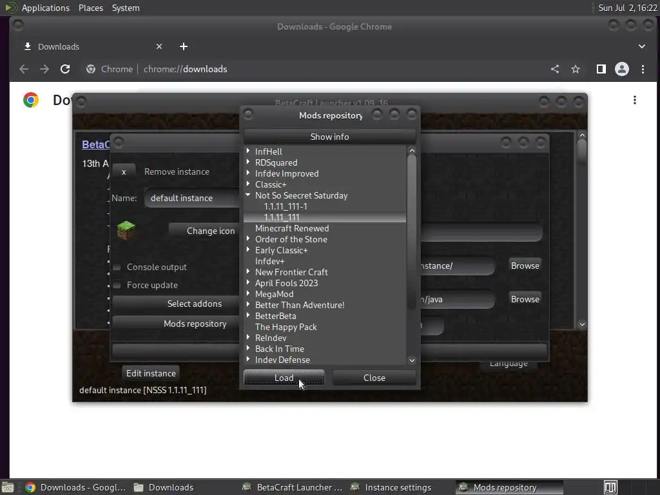This screenshot has width=660, height=495.
Task: Click Browse next to the java path
Action: (525, 299)
